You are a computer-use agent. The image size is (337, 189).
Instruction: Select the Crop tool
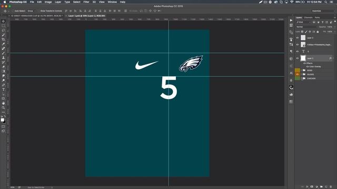(3, 39)
